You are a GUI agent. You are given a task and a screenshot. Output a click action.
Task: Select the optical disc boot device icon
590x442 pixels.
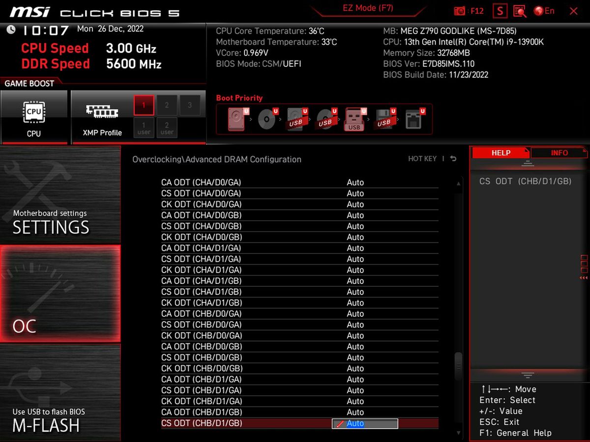[x=267, y=119]
